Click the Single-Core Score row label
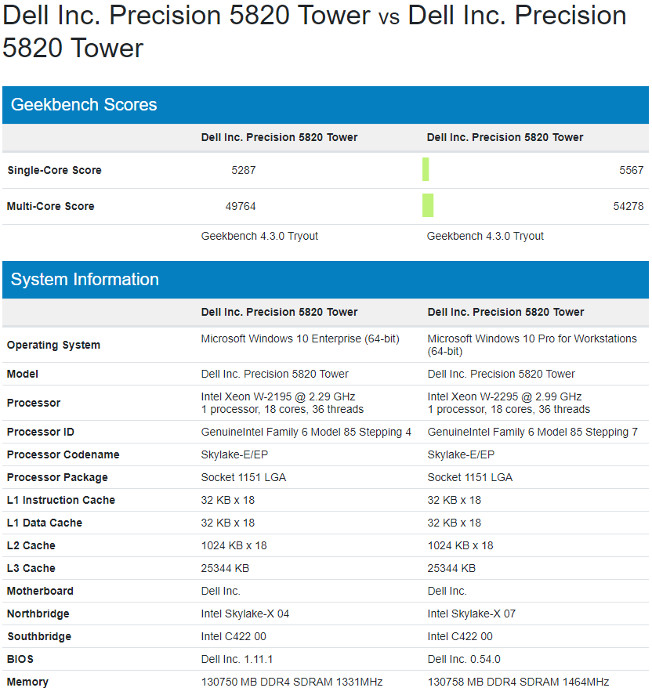This screenshot has height=695, width=652. (54, 170)
